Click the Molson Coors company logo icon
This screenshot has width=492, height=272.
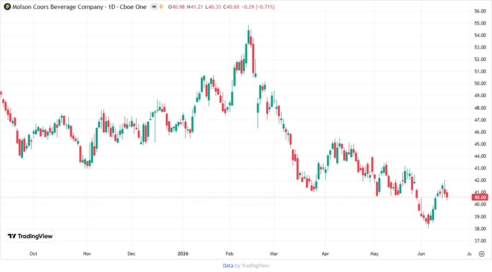(x=7, y=7)
